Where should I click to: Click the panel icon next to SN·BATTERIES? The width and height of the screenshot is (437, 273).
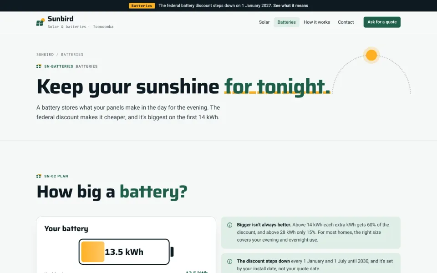[x=39, y=66]
